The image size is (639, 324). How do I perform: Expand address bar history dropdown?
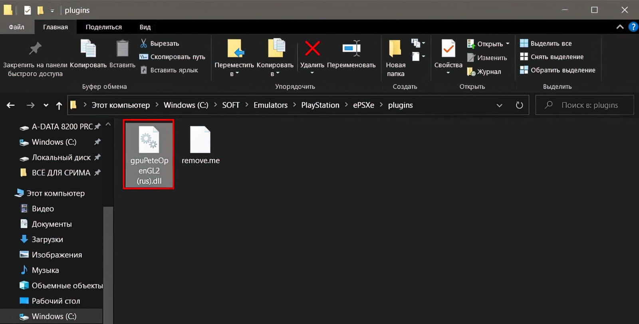(x=499, y=105)
